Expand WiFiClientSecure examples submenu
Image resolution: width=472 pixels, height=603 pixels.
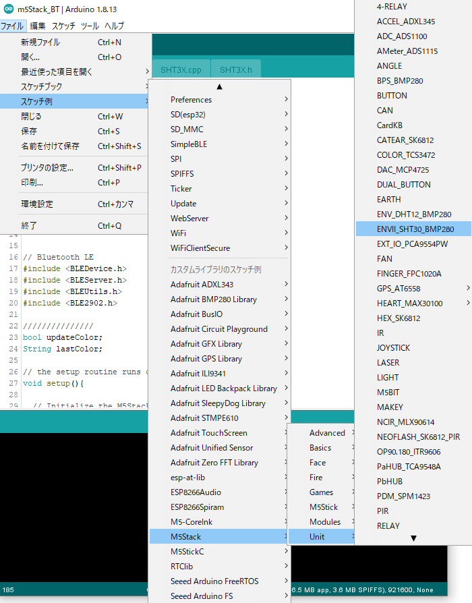[219, 248]
